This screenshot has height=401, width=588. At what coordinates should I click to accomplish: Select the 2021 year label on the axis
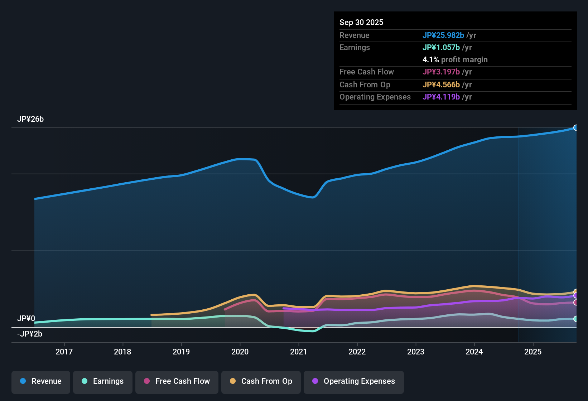pos(299,352)
